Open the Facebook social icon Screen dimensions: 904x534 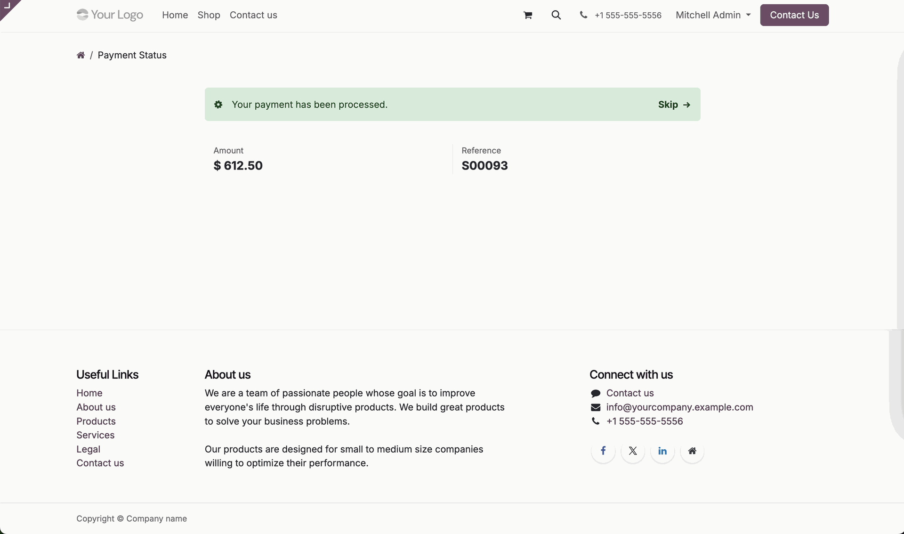[x=603, y=451]
